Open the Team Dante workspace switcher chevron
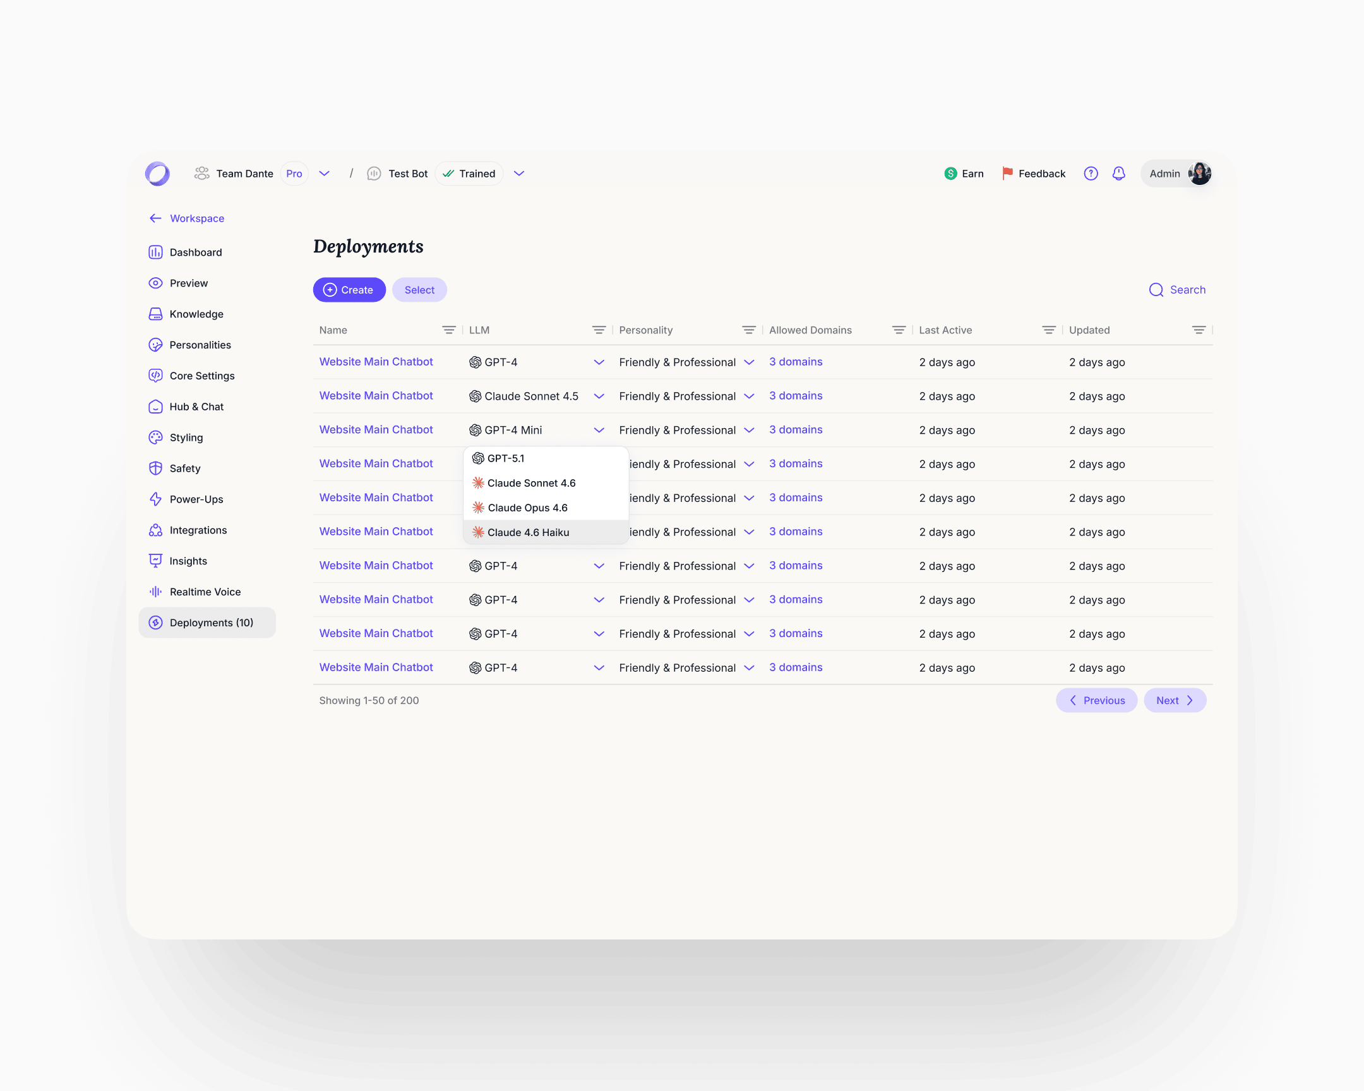This screenshot has height=1091, width=1364. (x=324, y=173)
